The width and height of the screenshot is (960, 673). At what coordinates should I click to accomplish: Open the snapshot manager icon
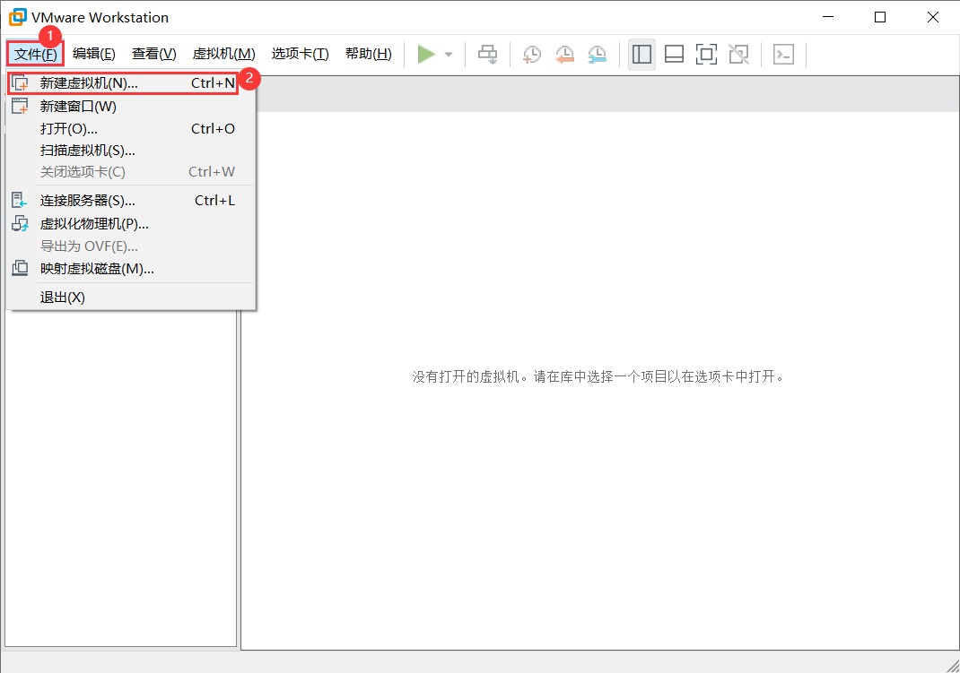click(x=597, y=55)
